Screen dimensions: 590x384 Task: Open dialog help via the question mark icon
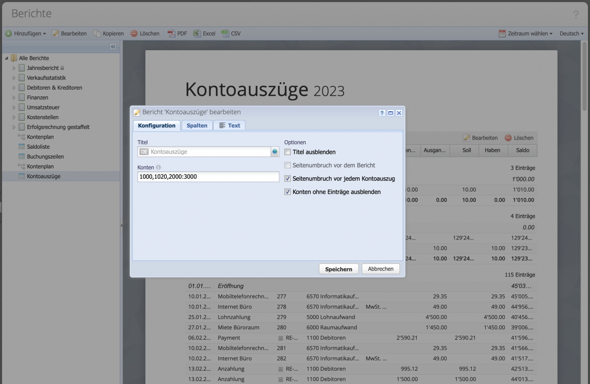coord(381,113)
